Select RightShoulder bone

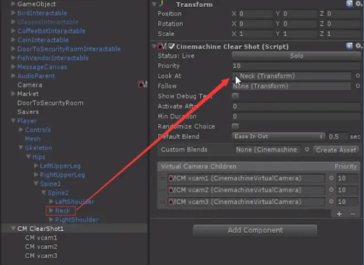pyautogui.click(x=77, y=220)
